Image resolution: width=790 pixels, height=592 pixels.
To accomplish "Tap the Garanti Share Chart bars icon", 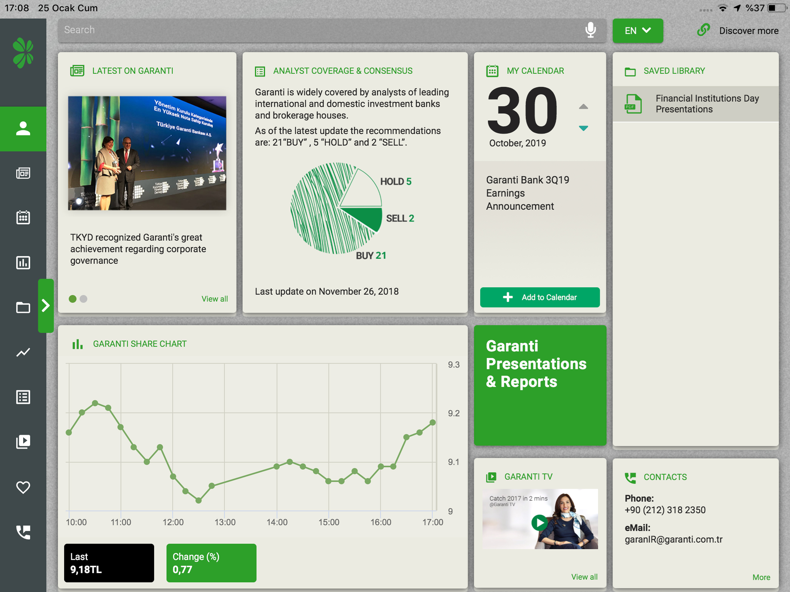I will tap(77, 344).
